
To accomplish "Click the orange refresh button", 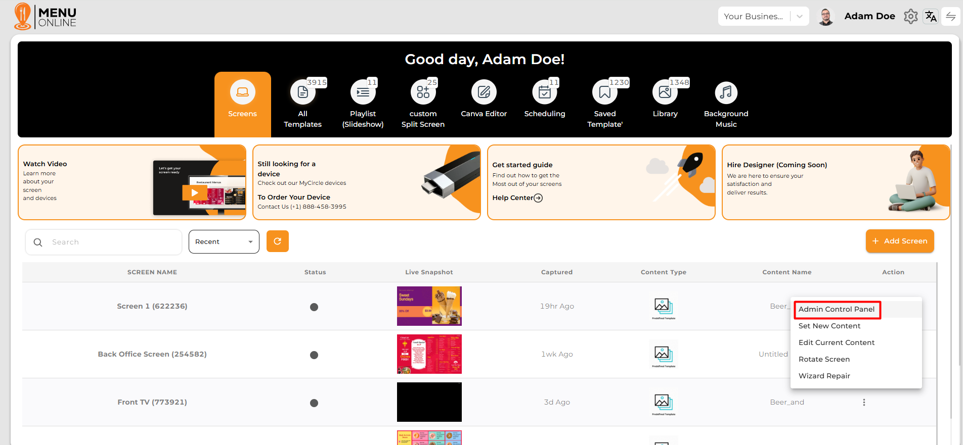I will (277, 241).
